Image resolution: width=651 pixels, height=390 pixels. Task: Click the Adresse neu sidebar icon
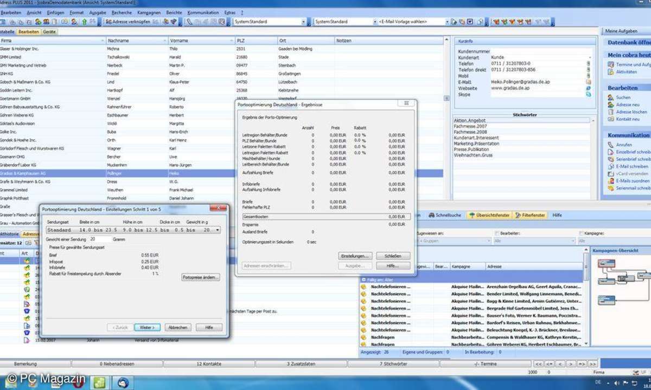[x=611, y=105]
